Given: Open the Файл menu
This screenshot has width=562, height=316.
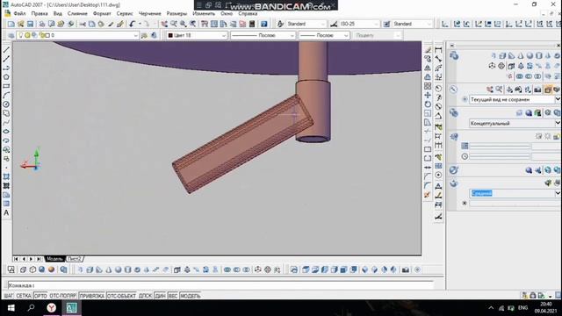Looking at the screenshot, I should 19,14.
